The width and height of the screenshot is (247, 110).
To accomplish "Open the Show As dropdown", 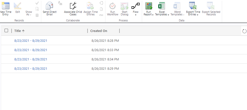I will pyautogui.click(x=29, y=13).
